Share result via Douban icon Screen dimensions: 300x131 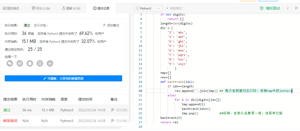pyautogui.click(x=40, y=64)
